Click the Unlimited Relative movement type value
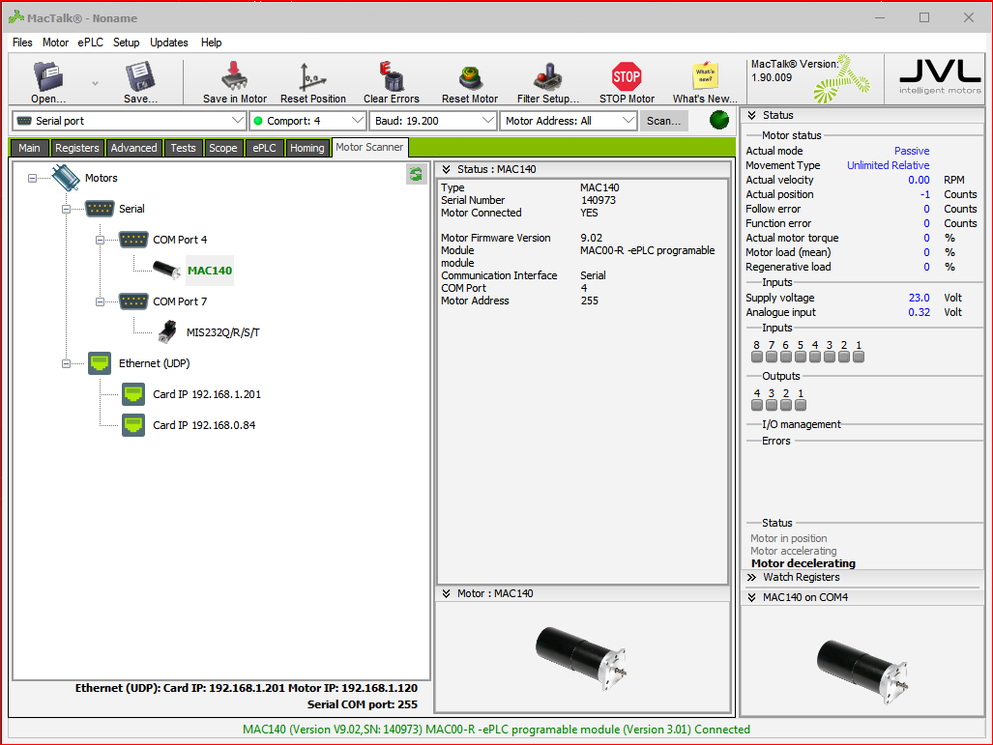The image size is (993, 745). tap(888, 165)
